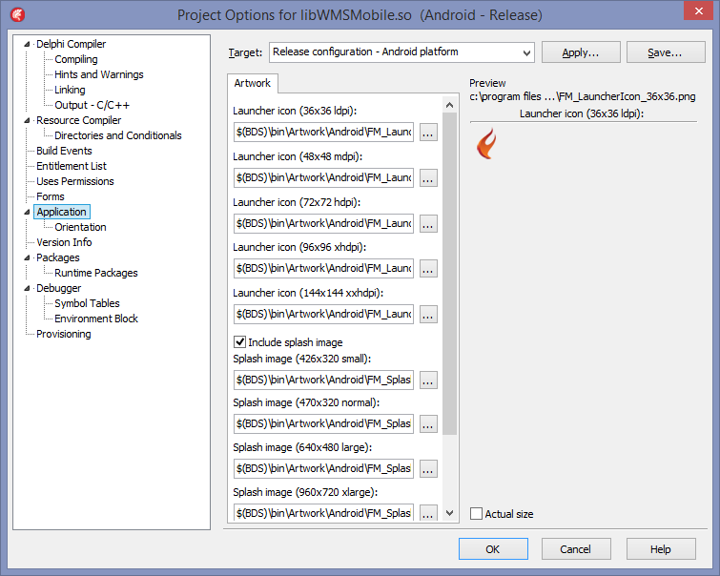Click the Artwork scrollbar down arrow

pos(449,513)
